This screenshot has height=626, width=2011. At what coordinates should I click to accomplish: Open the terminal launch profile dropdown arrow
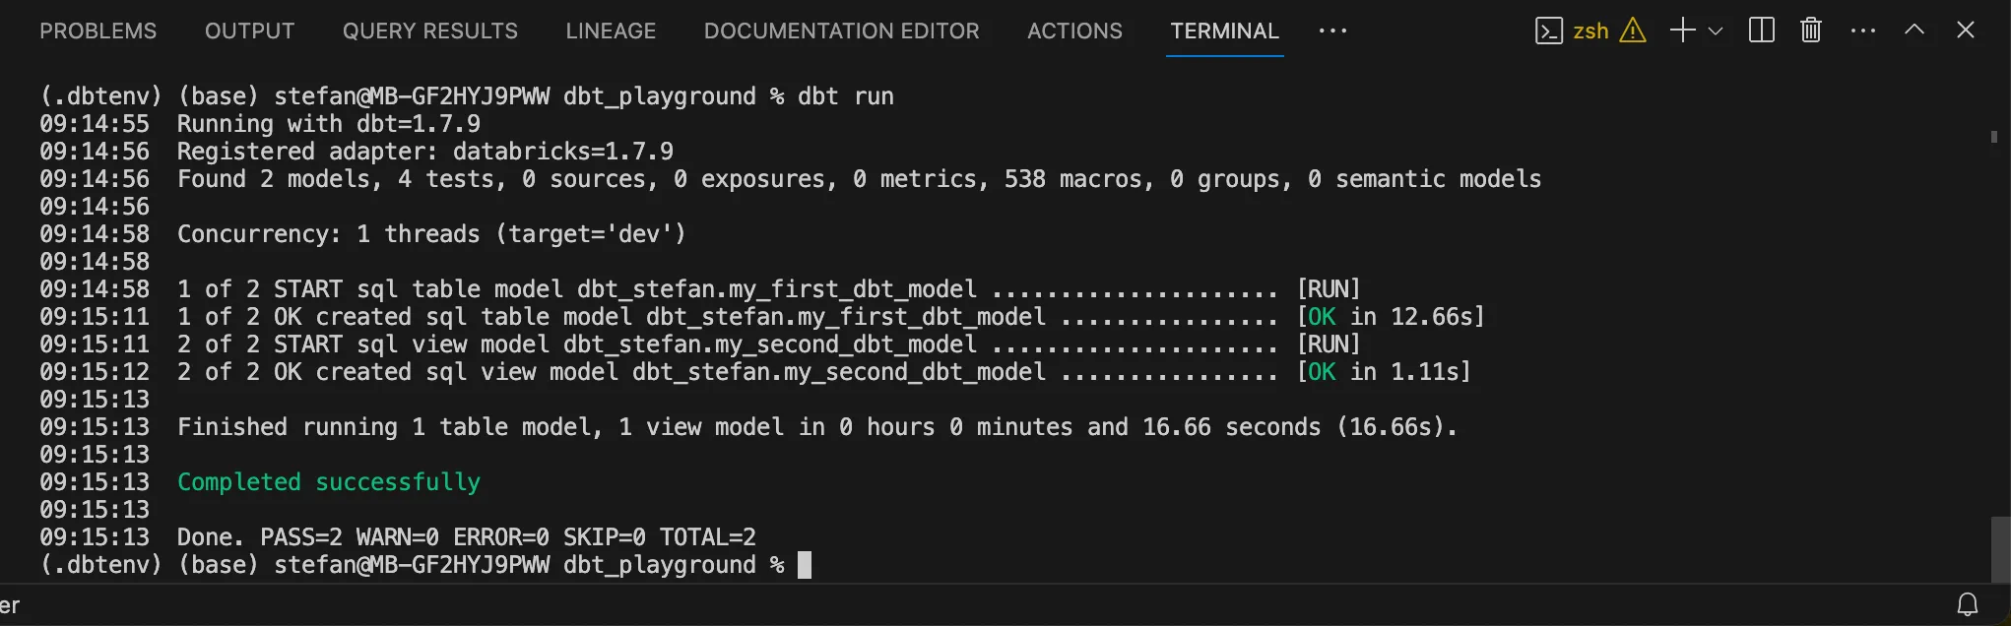pyautogui.click(x=1716, y=31)
